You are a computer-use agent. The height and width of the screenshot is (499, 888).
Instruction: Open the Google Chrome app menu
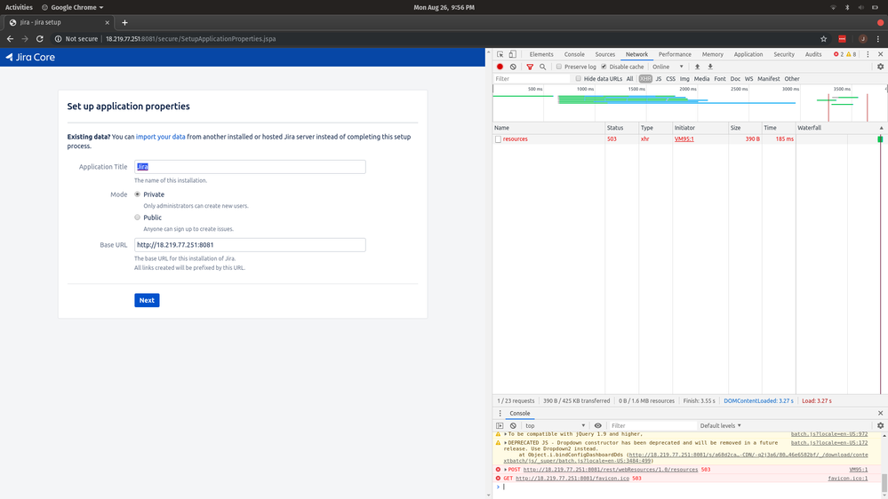(73, 7)
